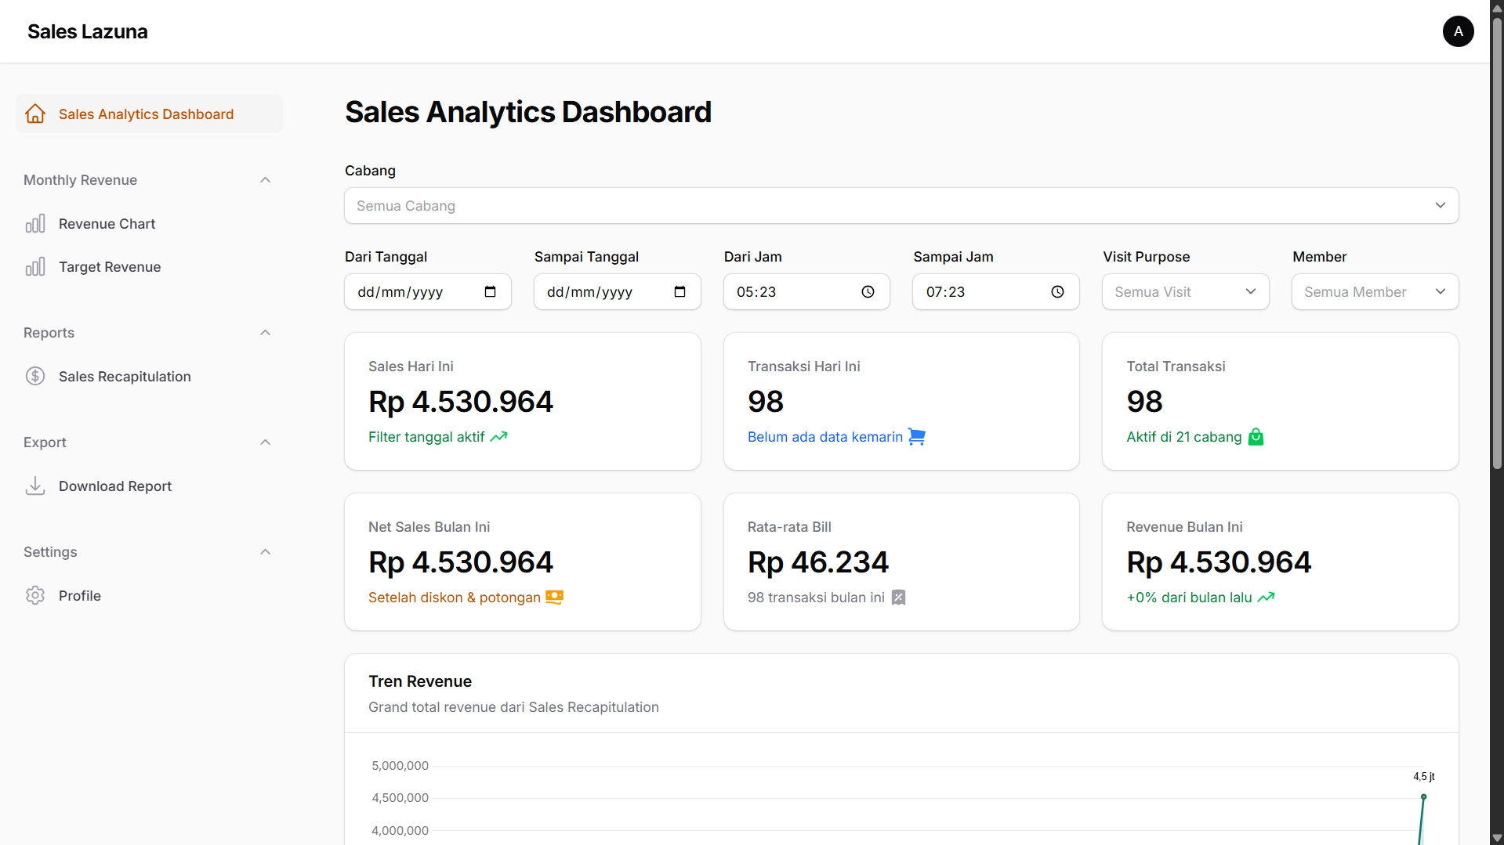Click the scrollbar down arrow

[1497, 838]
